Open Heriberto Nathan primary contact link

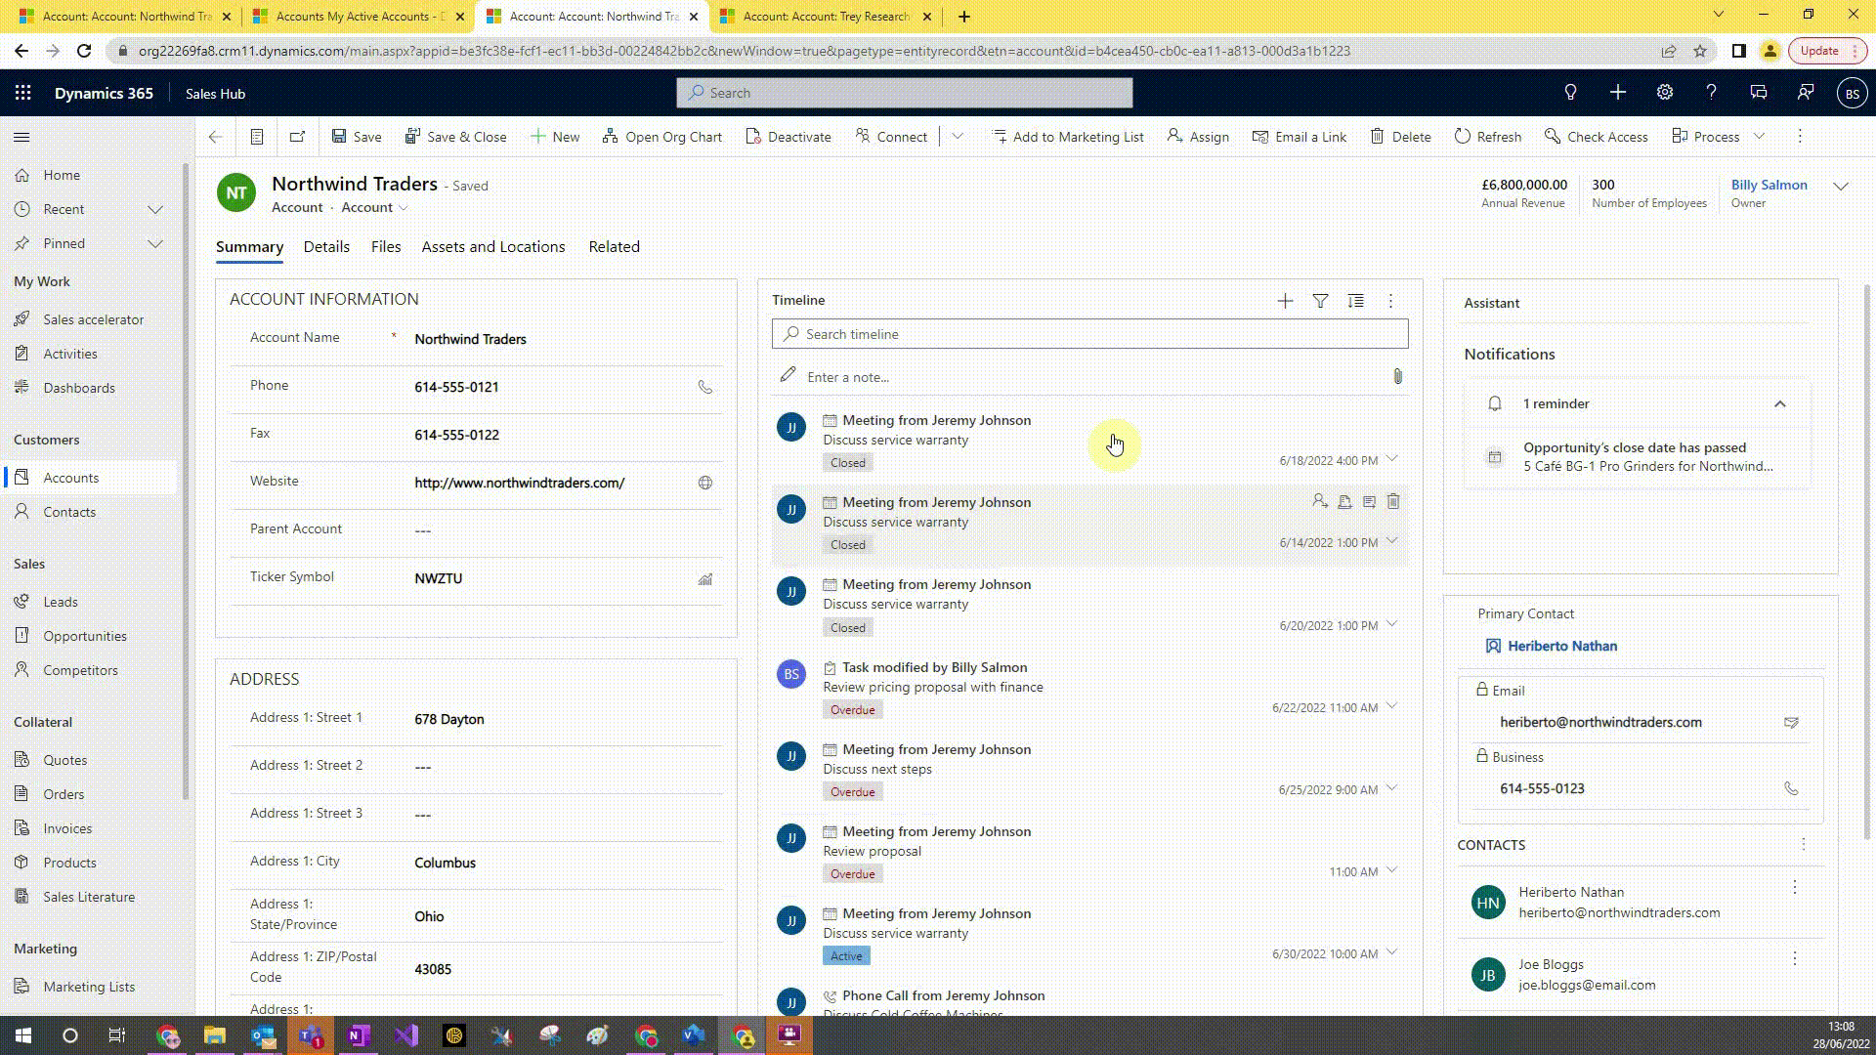tap(1561, 646)
